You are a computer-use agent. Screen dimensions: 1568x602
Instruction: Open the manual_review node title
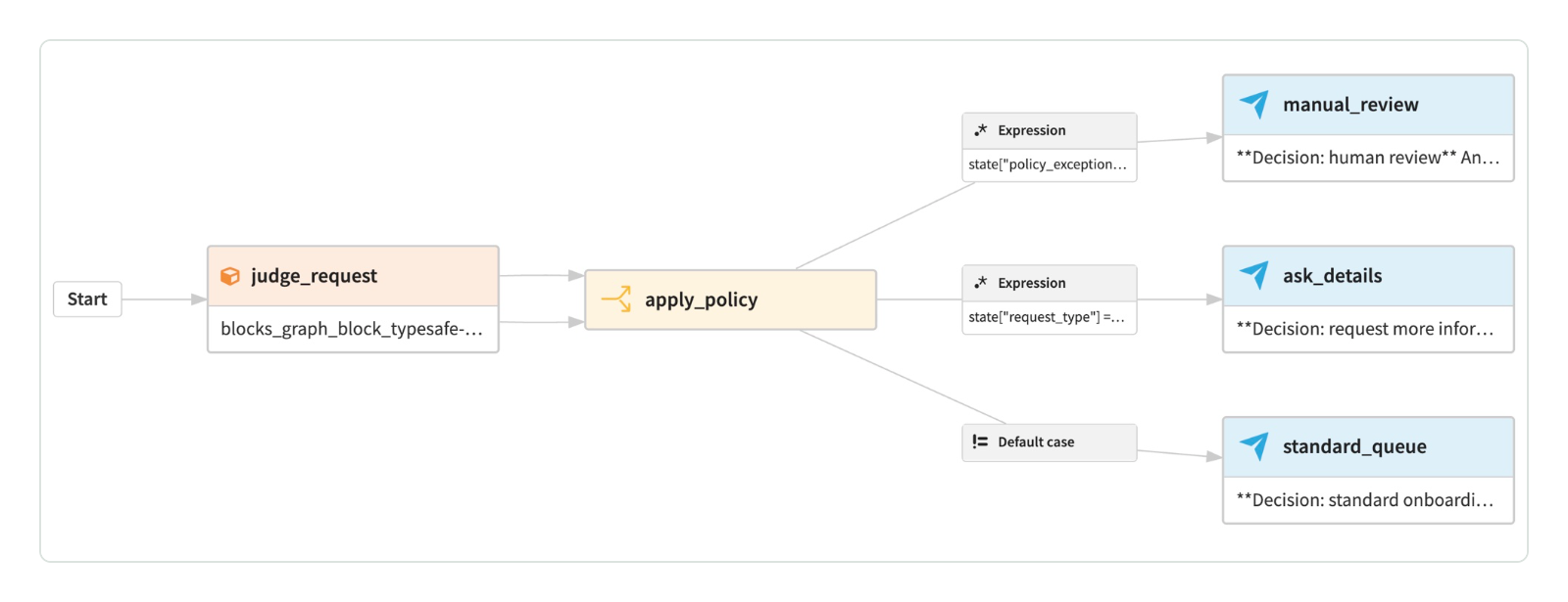pyautogui.click(x=1350, y=105)
